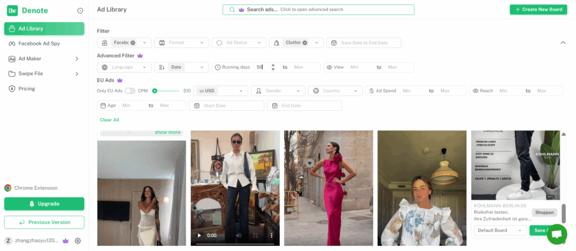Toggle the Only EU Ads switch
Image resolution: width=576 pixels, height=251 pixels.
click(130, 91)
